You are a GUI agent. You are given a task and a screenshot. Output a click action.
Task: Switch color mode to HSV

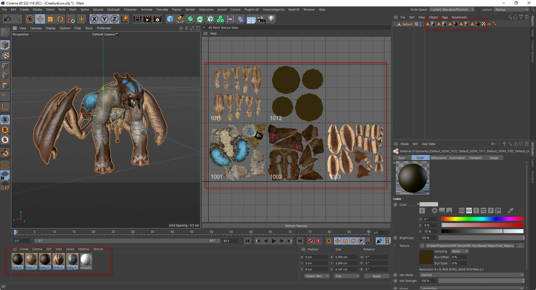469,211
